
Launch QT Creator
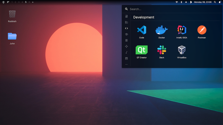(x=141, y=50)
